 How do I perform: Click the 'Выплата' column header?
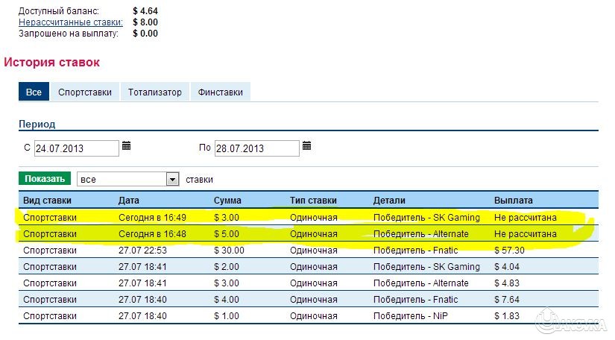(x=514, y=201)
